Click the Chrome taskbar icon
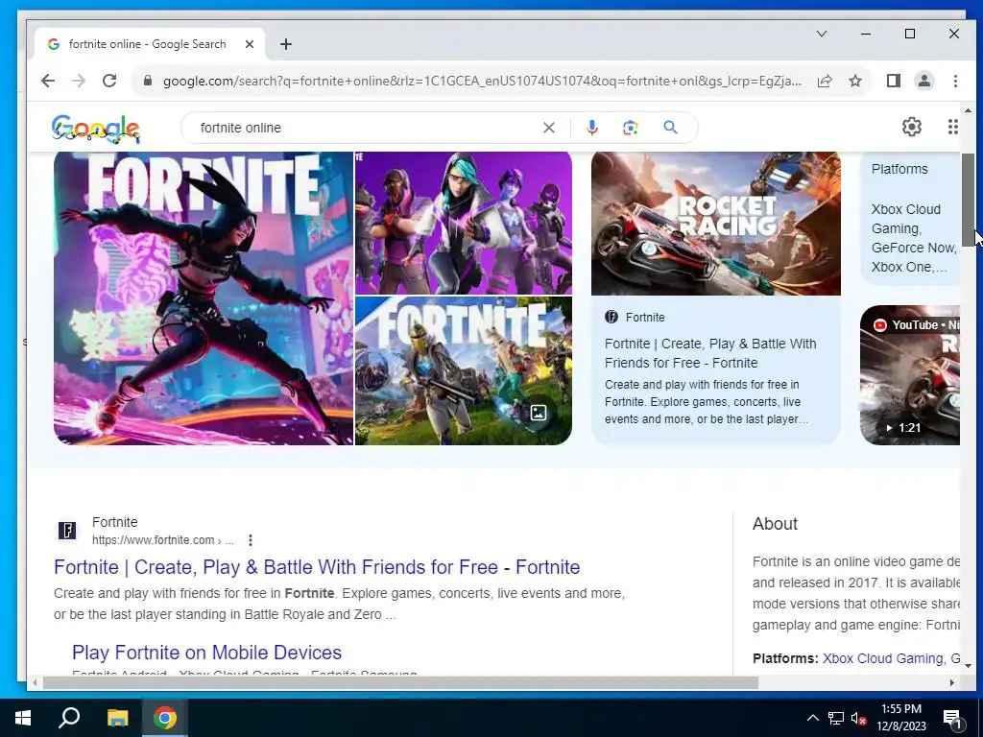The width and height of the screenshot is (983, 737). pos(165,718)
